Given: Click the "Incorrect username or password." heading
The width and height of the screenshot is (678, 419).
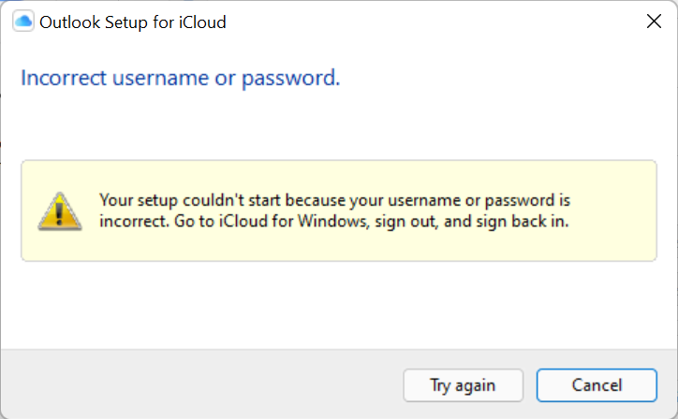Looking at the screenshot, I should pos(180,78).
